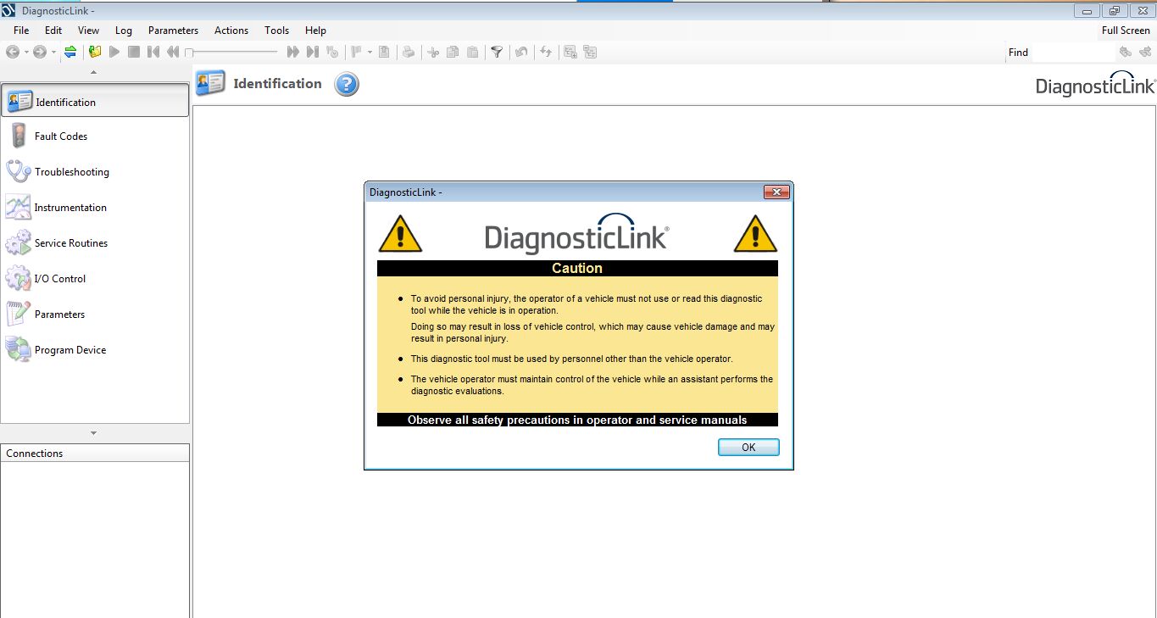Click the DiagnosticLink application icon in title bar

tap(9, 10)
